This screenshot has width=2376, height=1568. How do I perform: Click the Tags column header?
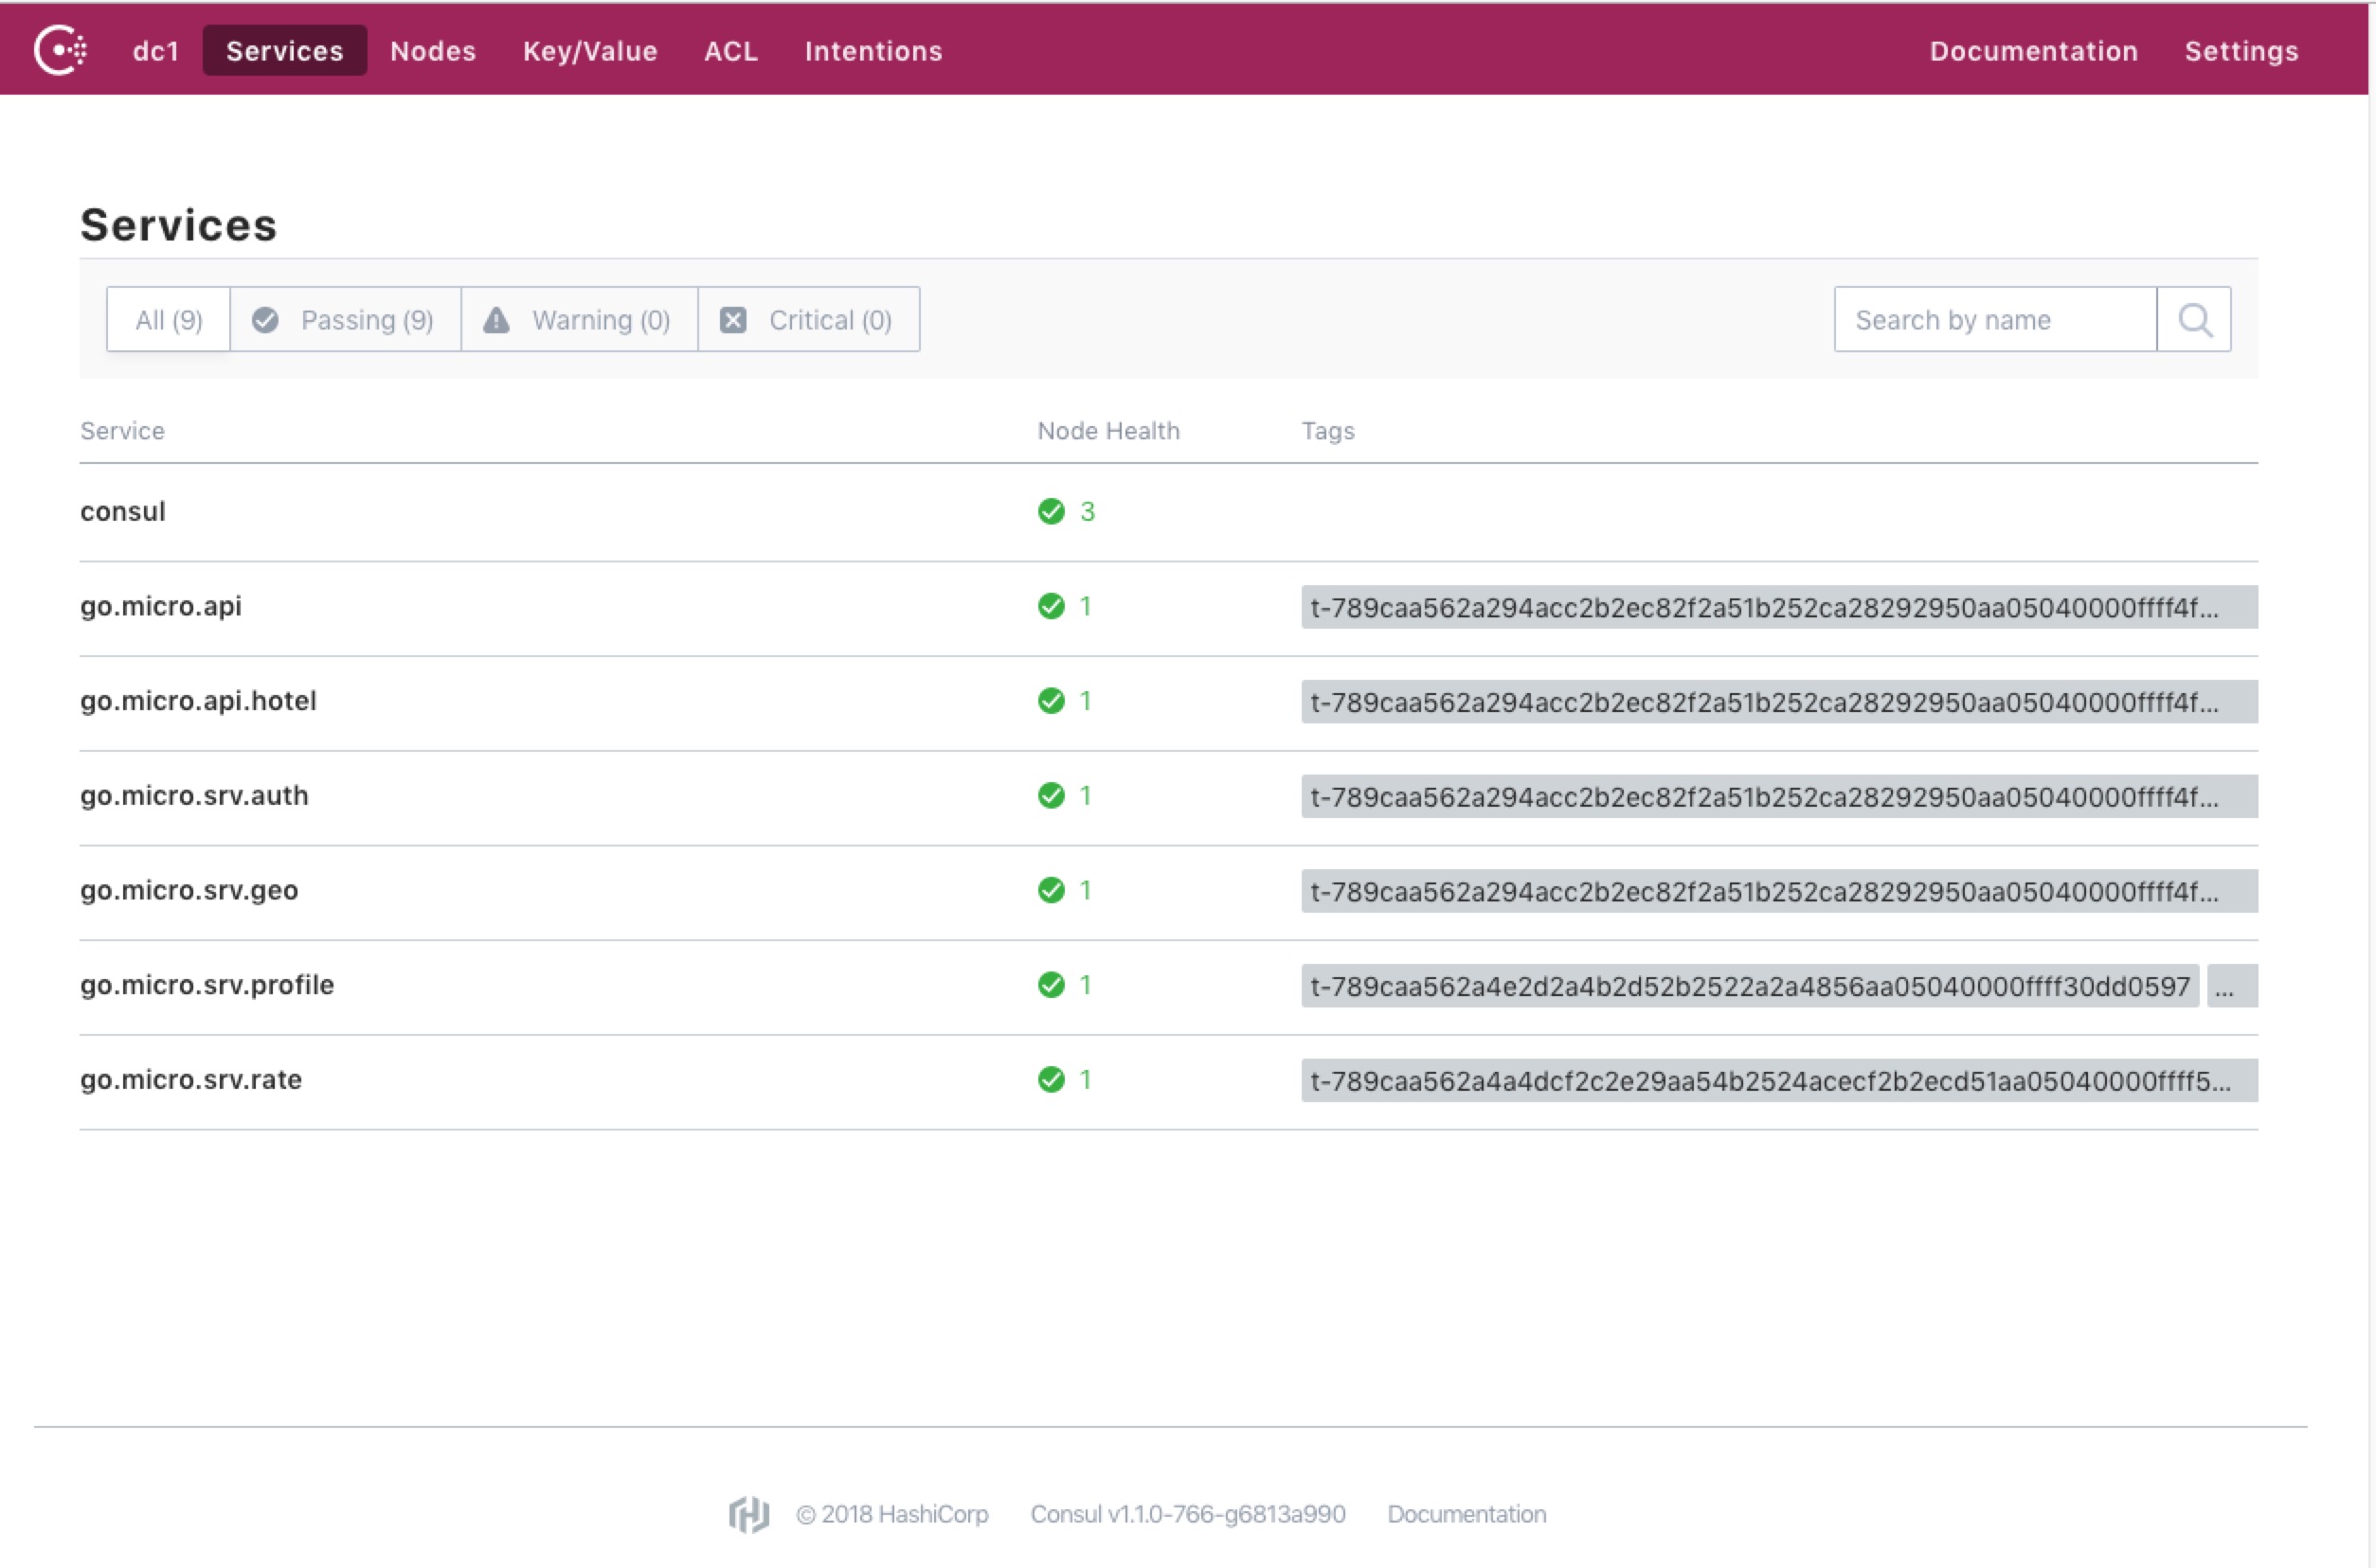1328,431
